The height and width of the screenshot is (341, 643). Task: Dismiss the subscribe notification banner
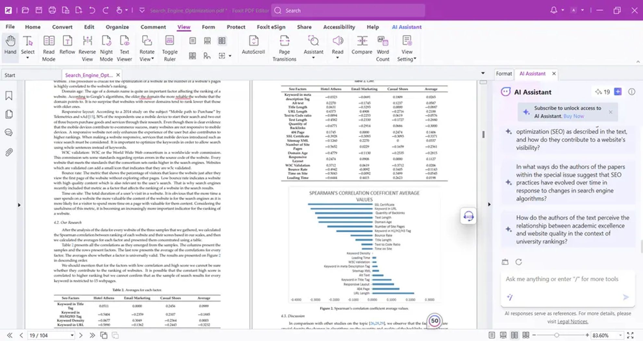611,112
